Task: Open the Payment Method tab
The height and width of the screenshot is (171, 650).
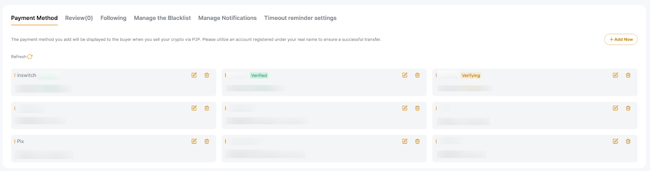Action: point(34,18)
